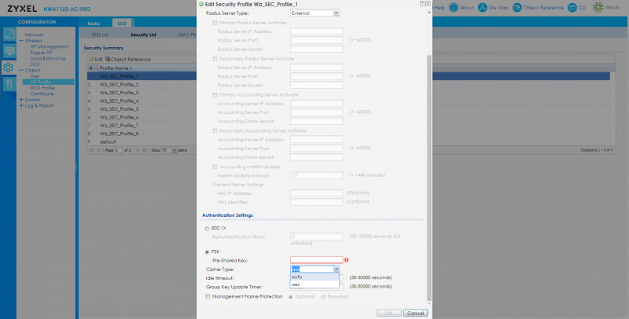Open the Maintenance tools icon in sidebar
Image resolution: width=629 pixels, height=319 pixels.
pos(9,84)
